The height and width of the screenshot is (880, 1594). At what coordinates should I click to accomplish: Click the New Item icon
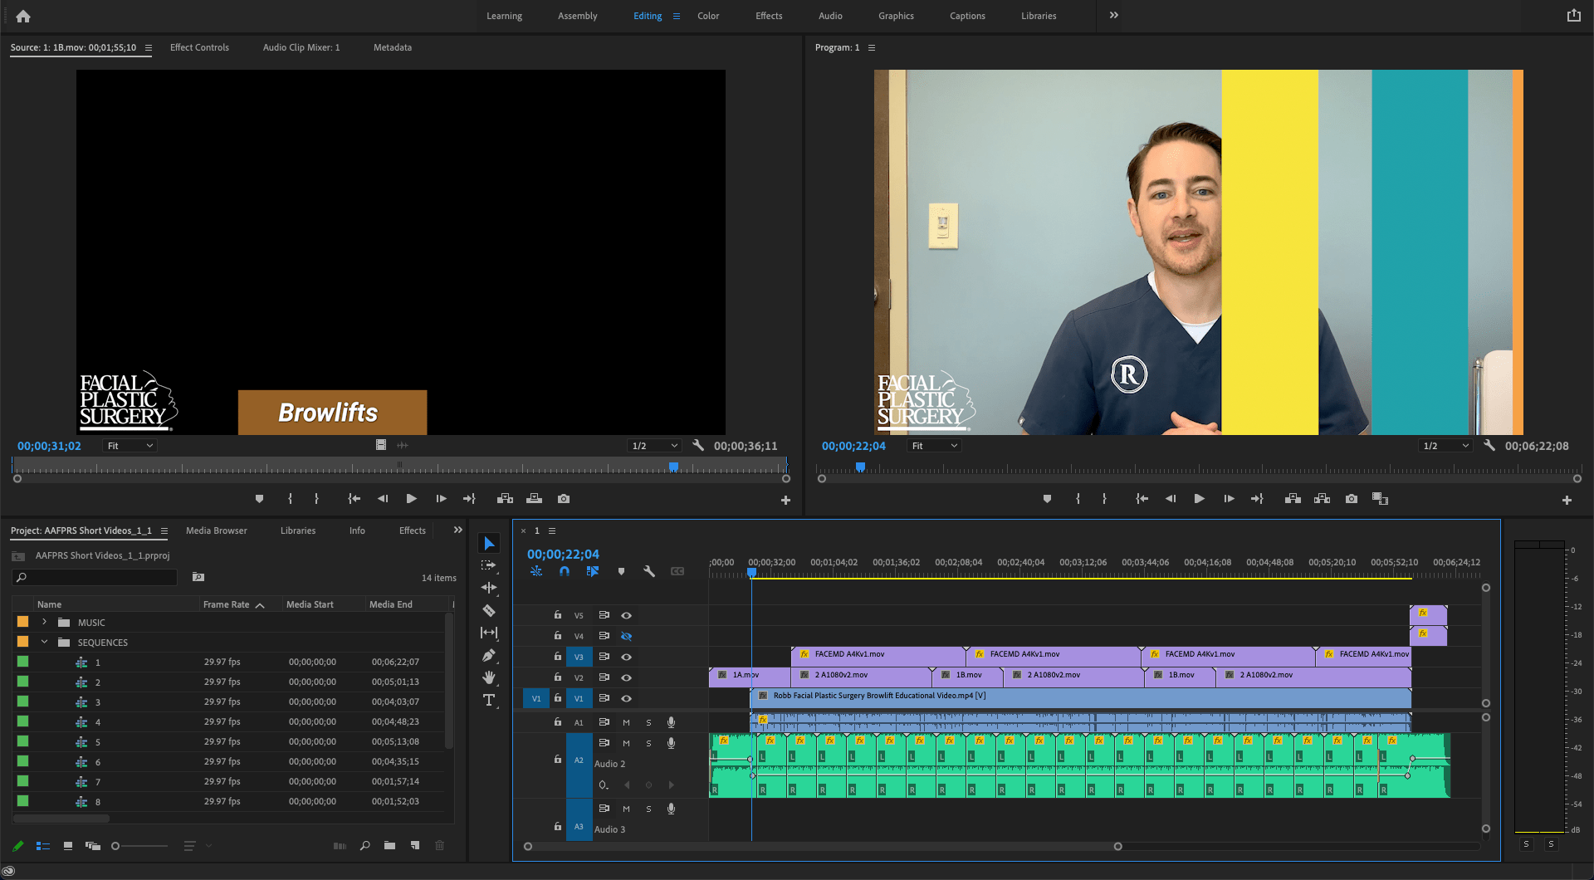click(414, 846)
